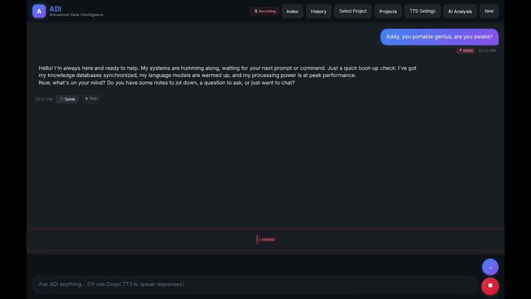Viewport: 531px width, 299px height.
Task: Open the History view
Action: pos(319,11)
